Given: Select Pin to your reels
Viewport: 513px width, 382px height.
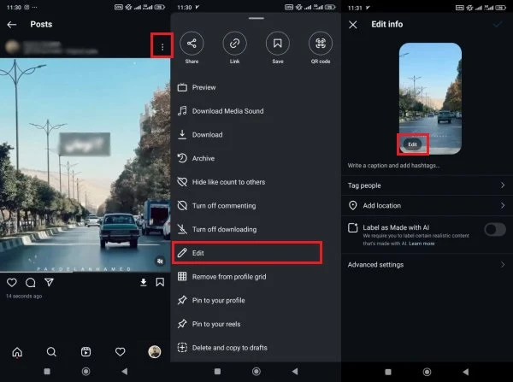Looking at the screenshot, I should (256, 324).
